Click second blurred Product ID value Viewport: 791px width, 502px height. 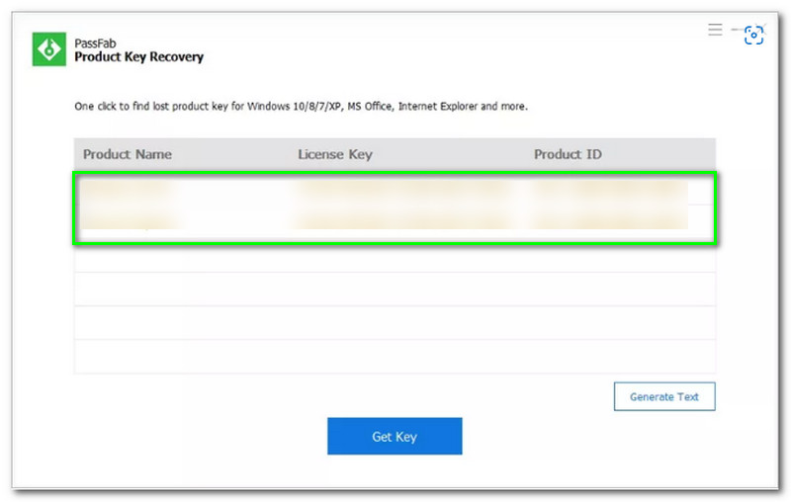click(607, 219)
